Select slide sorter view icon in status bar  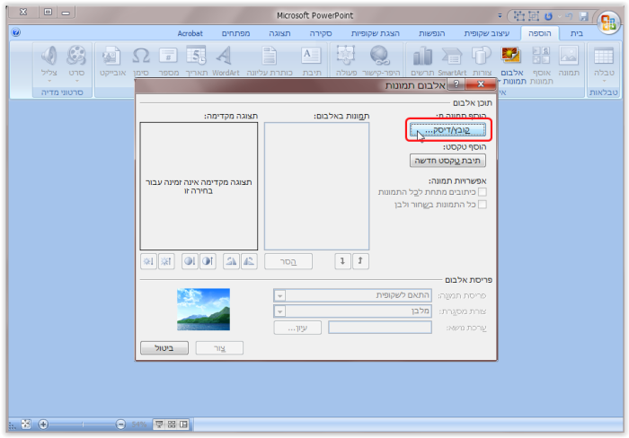click(170, 424)
